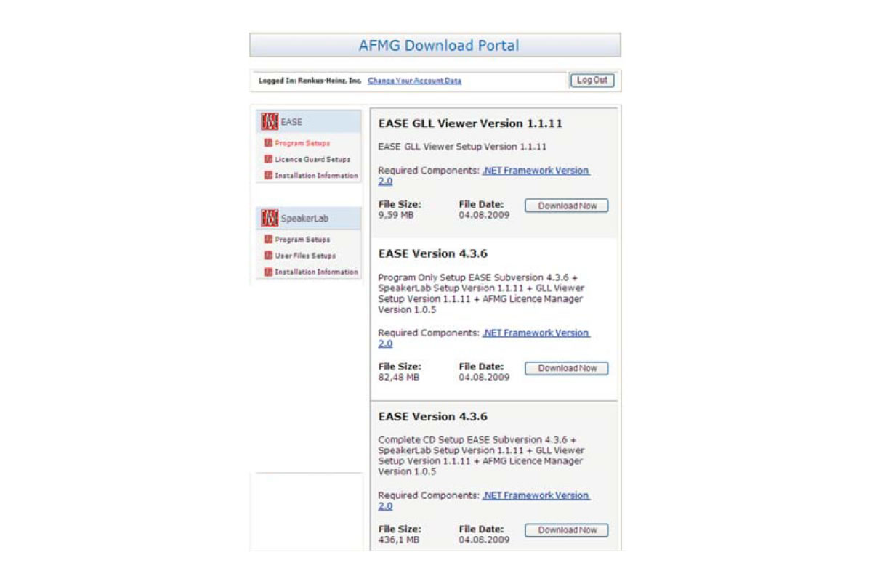This screenshot has width=872, height=581.
Task: Download the 9,59 MB EASE GLL Viewer setup
Action: (x=567, y=206)
